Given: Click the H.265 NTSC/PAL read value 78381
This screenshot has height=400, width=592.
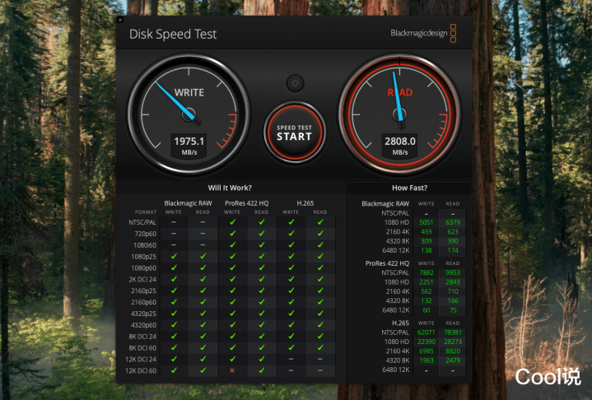Looking at the screenshot, I should coord(453,333).
